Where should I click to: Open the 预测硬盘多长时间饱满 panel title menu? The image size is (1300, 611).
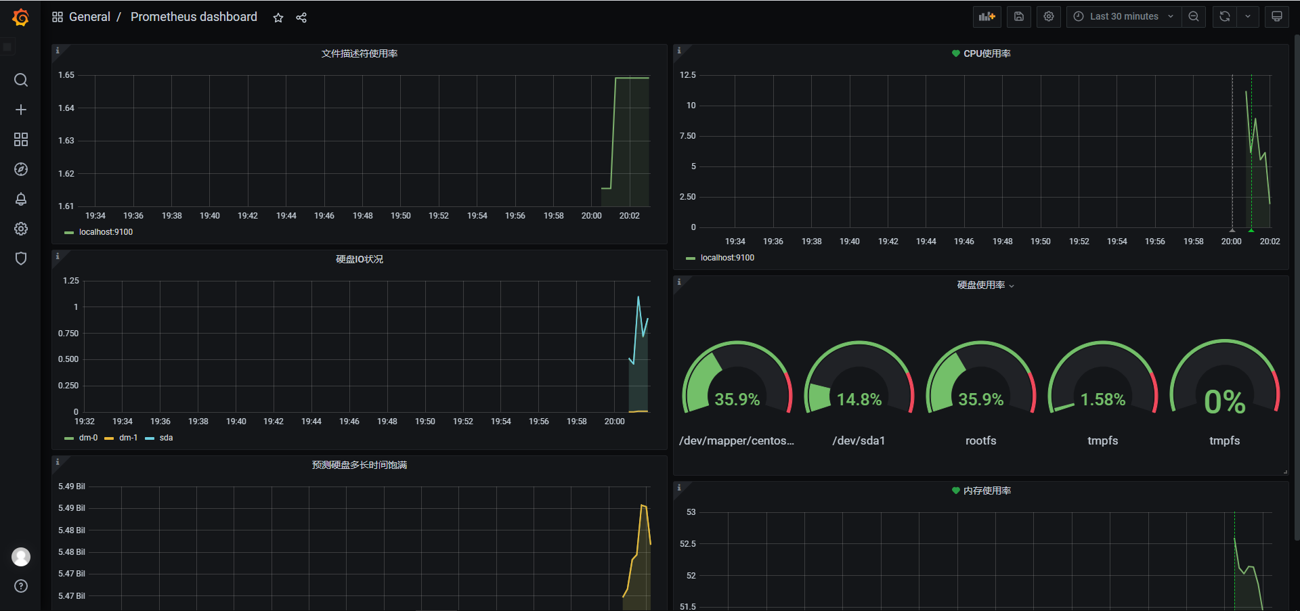pyautogui.click(x=360, y=465)
